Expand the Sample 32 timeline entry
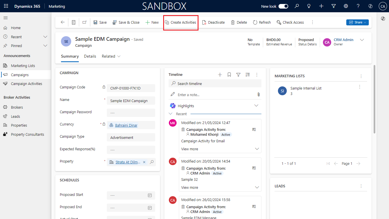The height and width of the screenshot is (219, 389). pos(257,187)
